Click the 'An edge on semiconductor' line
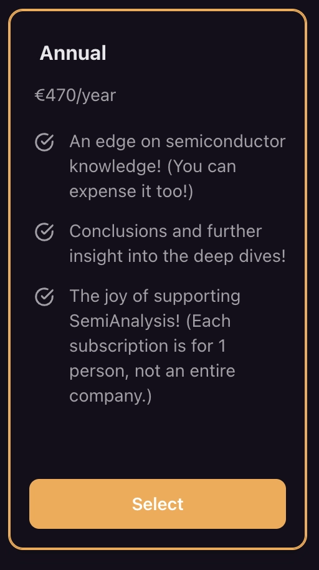This screenshot has width=319, height=570. (x=178, y=142)
